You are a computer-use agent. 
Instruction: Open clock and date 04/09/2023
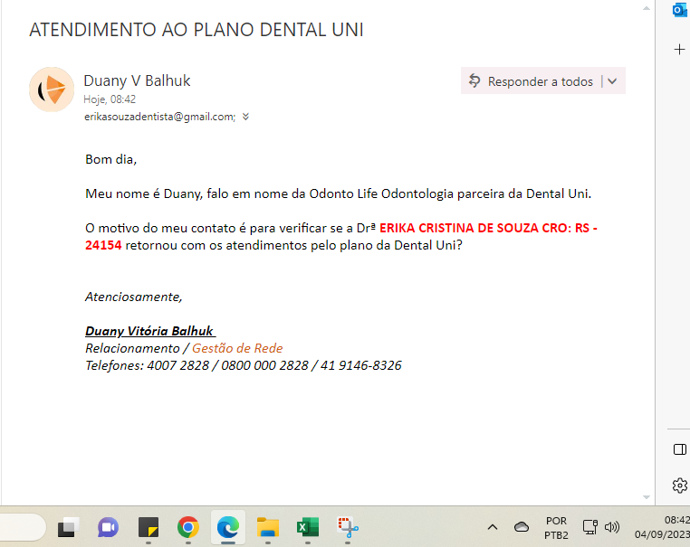[662, 527]
